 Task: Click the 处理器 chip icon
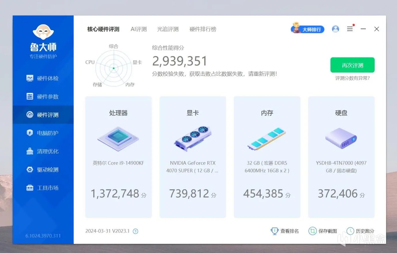[x=118, y=139]
